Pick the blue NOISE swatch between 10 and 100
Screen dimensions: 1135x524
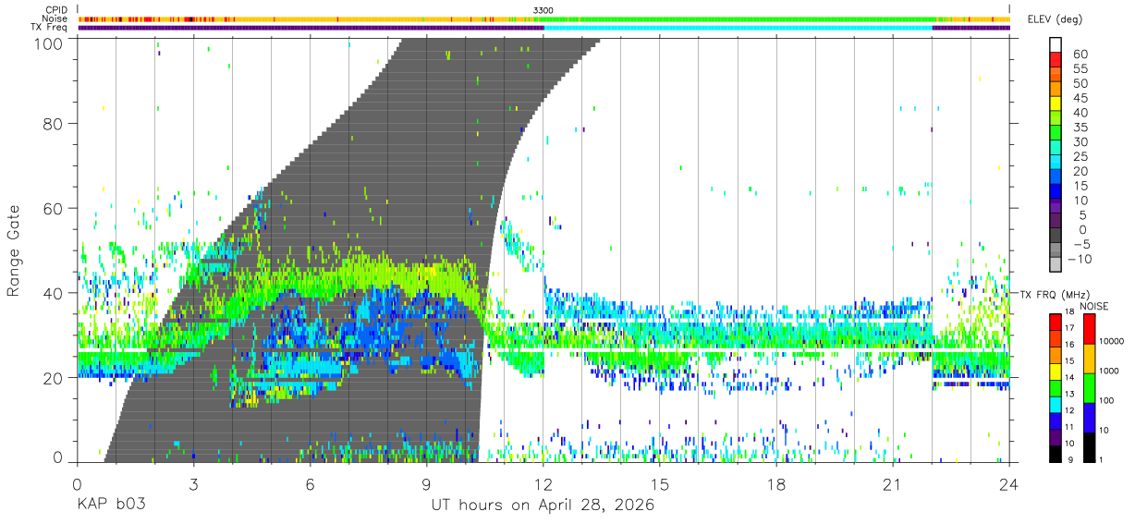pyautogui.click(x=1088, y=416)
